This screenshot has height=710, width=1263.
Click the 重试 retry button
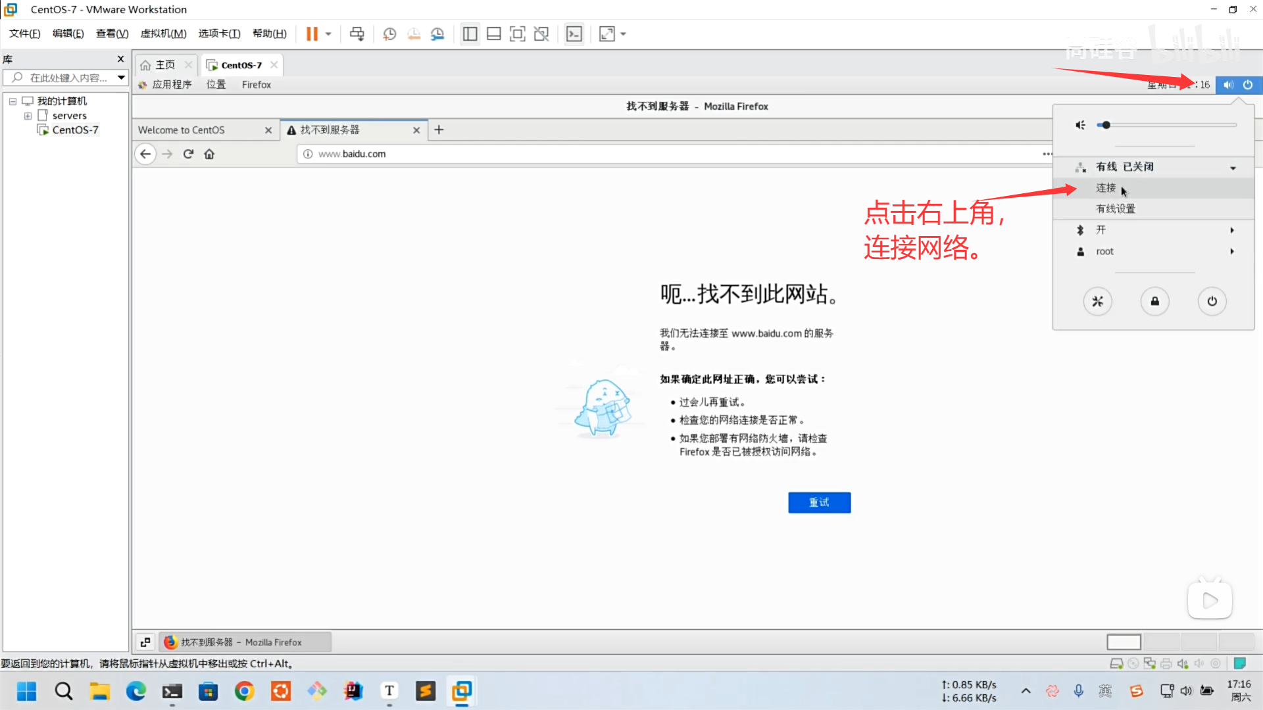819,502
